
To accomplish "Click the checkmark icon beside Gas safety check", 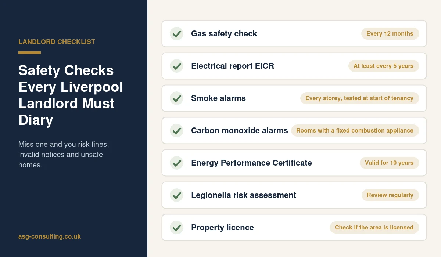I will (x=177, y=34).
